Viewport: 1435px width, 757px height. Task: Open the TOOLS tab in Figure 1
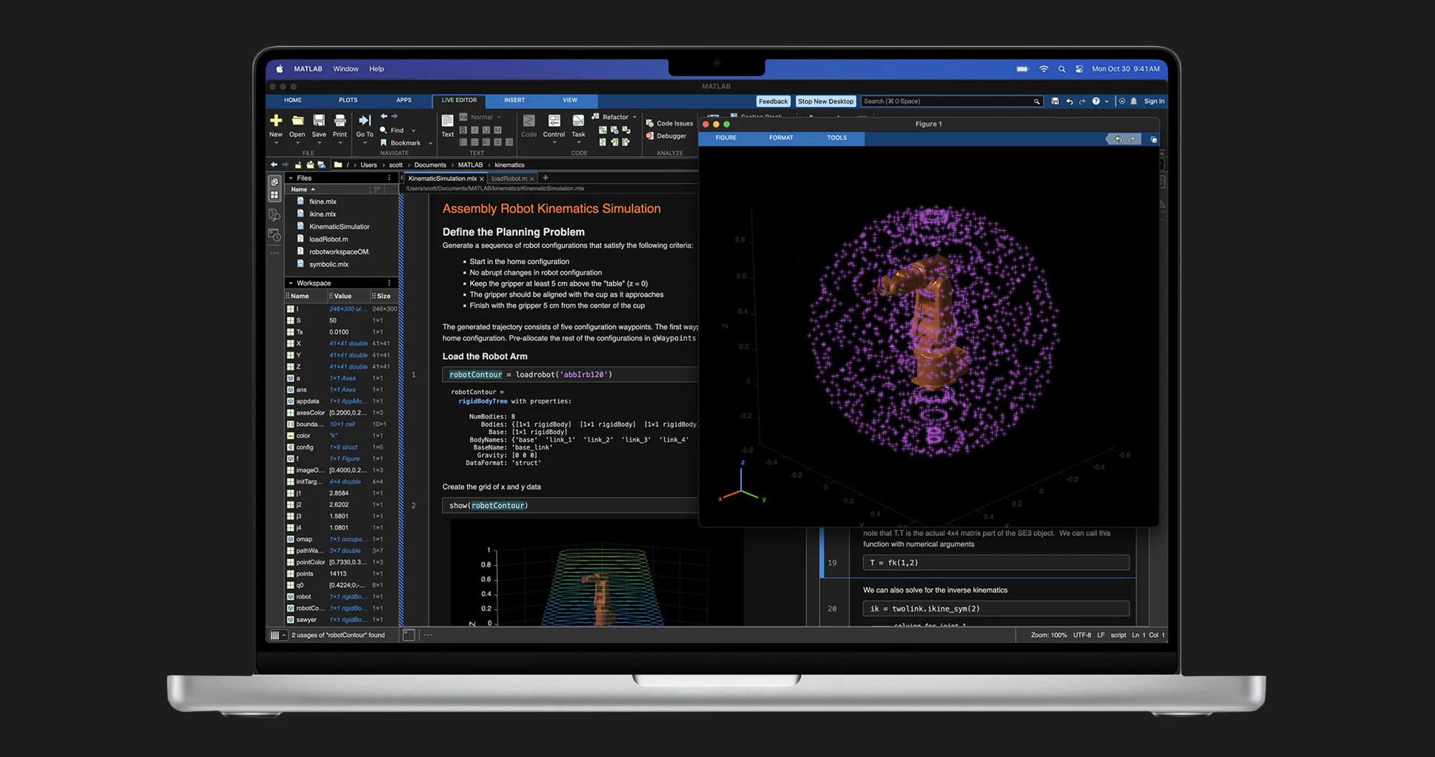(x=837, y=138)
